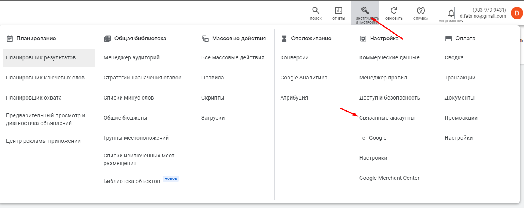Open Менеджер аудиторий in shared library

pos(131,58)
